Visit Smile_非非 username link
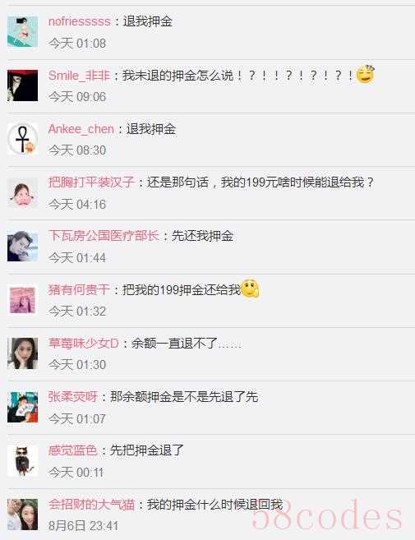The image size is (415, 540). (x=79, y=75)
